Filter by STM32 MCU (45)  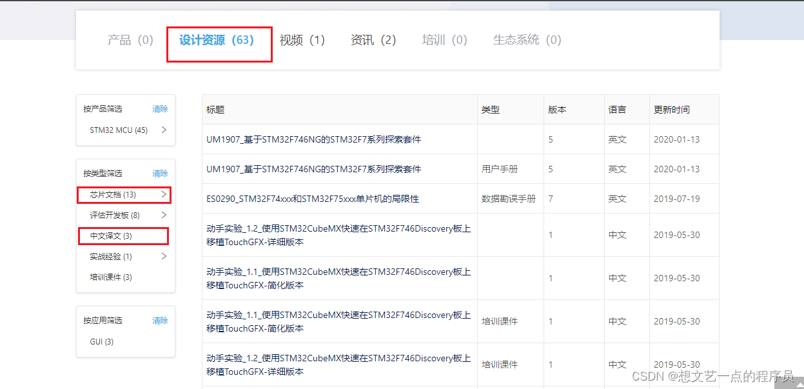(x=119, y=130)
